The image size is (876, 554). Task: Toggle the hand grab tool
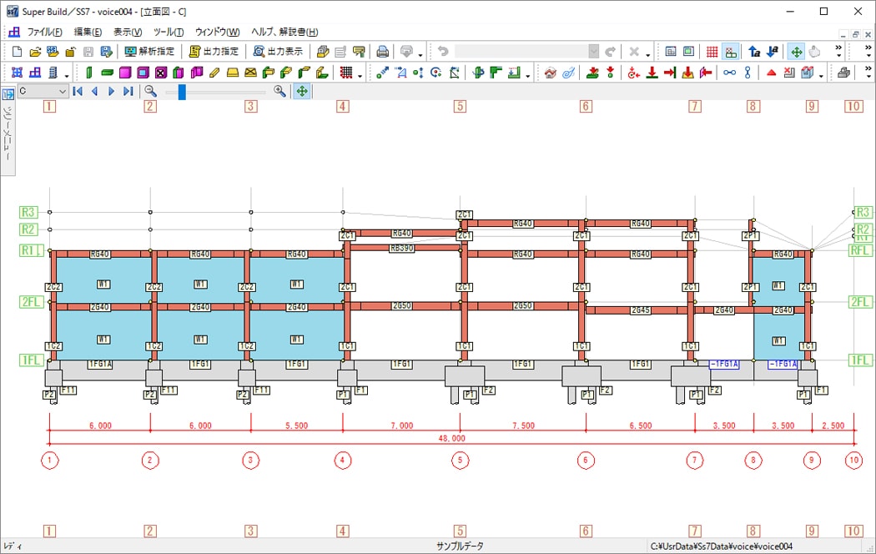pyautogui.click(x=813, y=52)
